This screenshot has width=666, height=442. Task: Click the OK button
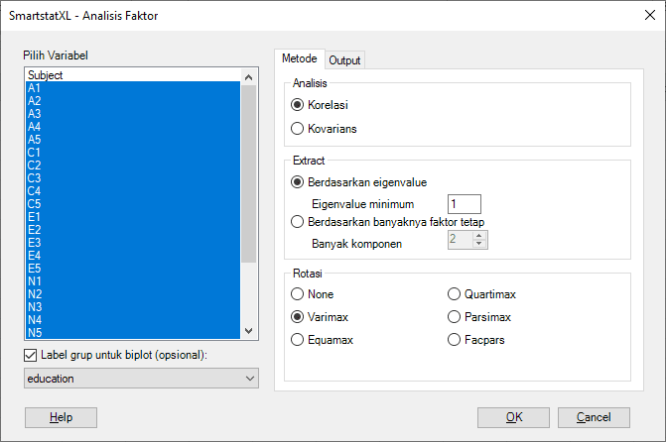(513, 417)
